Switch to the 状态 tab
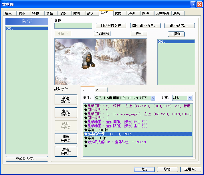This screenshot has height=175, width=204. coord(120,13)
